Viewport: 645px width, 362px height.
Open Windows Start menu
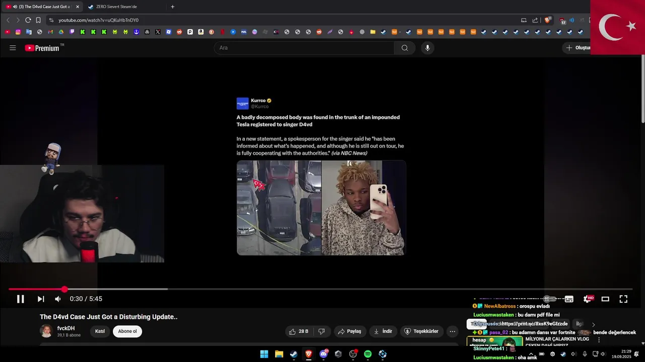(x=264, y=354)
